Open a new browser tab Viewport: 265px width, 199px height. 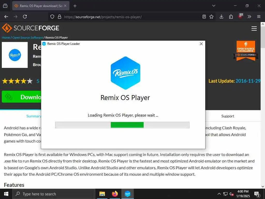tap(75, 6)
